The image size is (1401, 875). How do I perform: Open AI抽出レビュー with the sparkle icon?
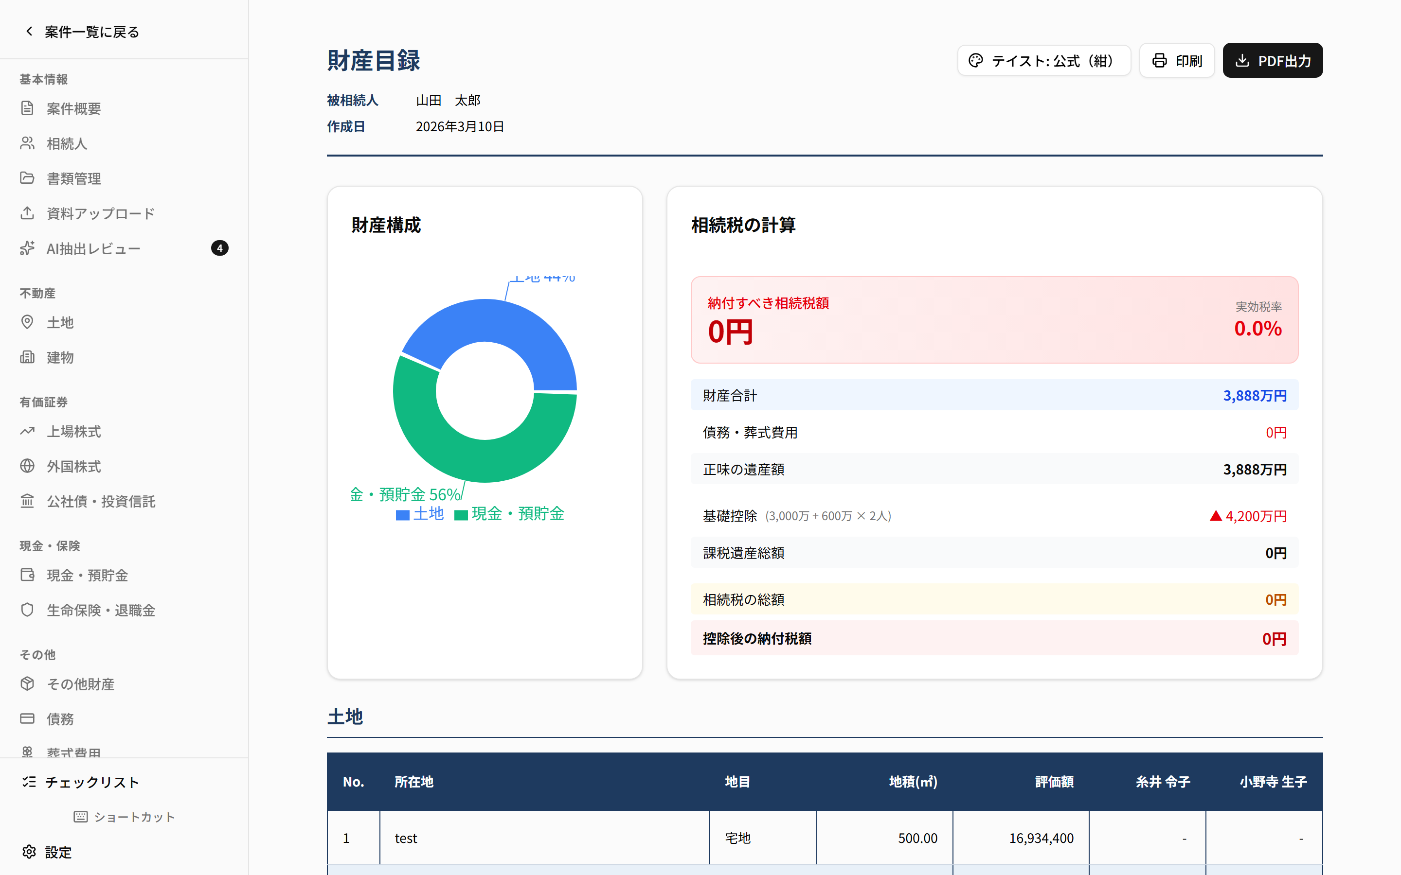click(x=28, y=248)
